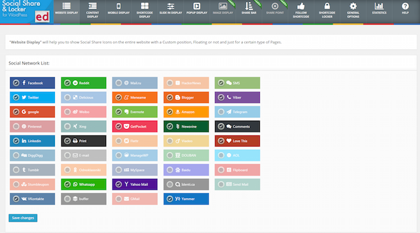Click the Help question mark icon

[x=405, y=6]
